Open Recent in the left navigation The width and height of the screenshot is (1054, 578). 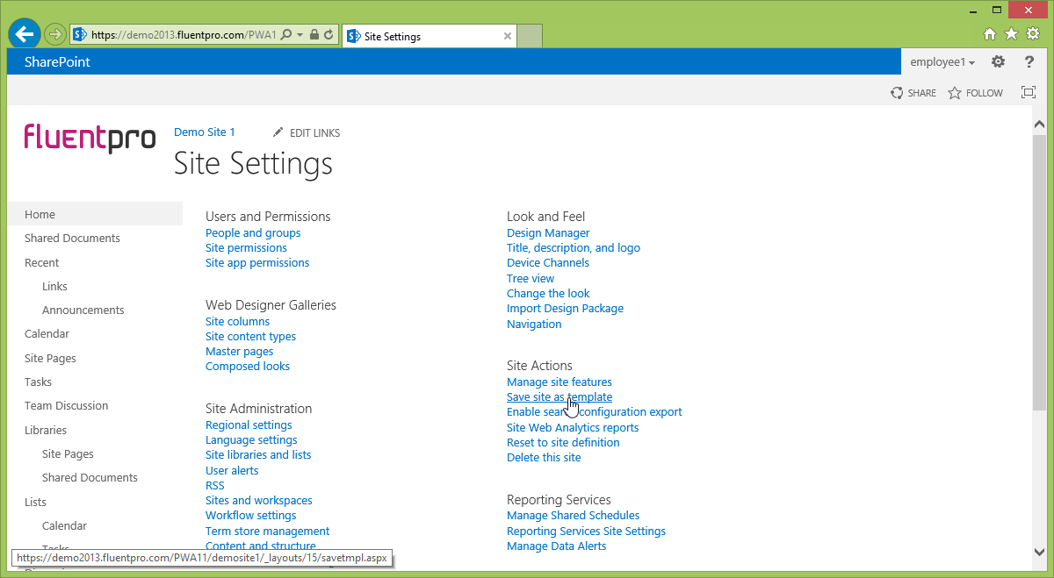click(41, 262)
